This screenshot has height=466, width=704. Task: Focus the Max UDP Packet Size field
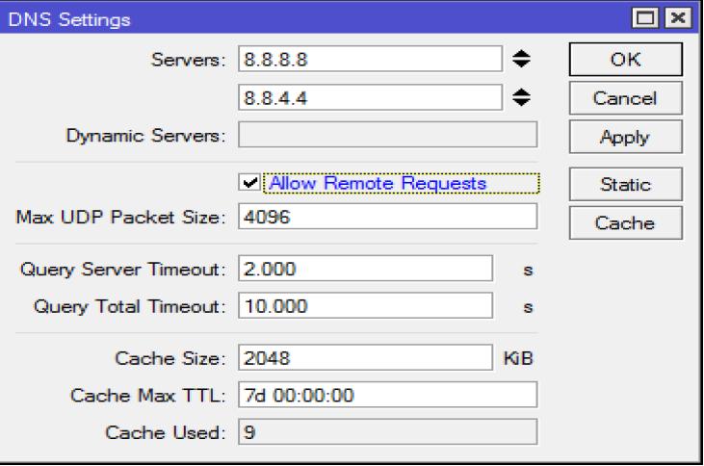pos(386,217)
